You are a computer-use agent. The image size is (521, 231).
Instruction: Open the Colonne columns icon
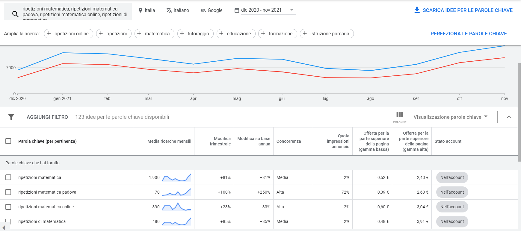pyautogui.click(x=400, y=117)
